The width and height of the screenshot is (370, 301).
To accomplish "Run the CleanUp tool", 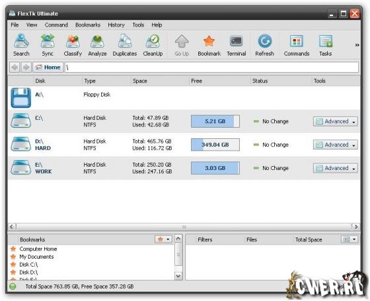I will pos(153,45).
